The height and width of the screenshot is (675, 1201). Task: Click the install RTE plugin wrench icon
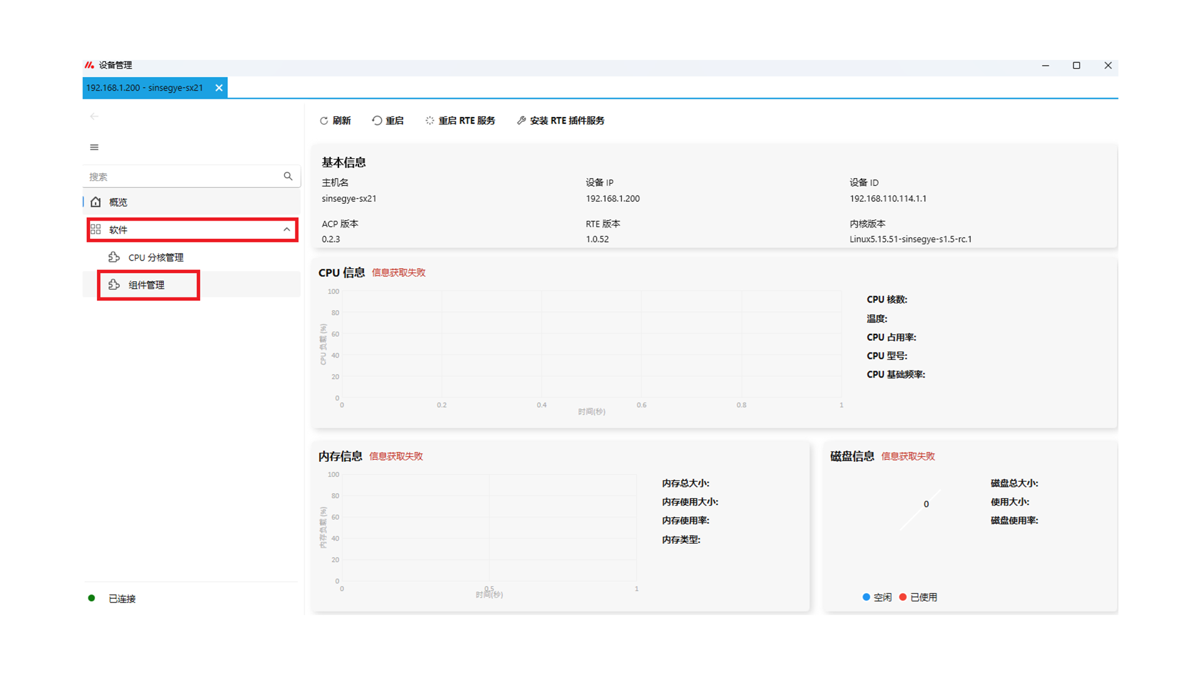point(521,121)
